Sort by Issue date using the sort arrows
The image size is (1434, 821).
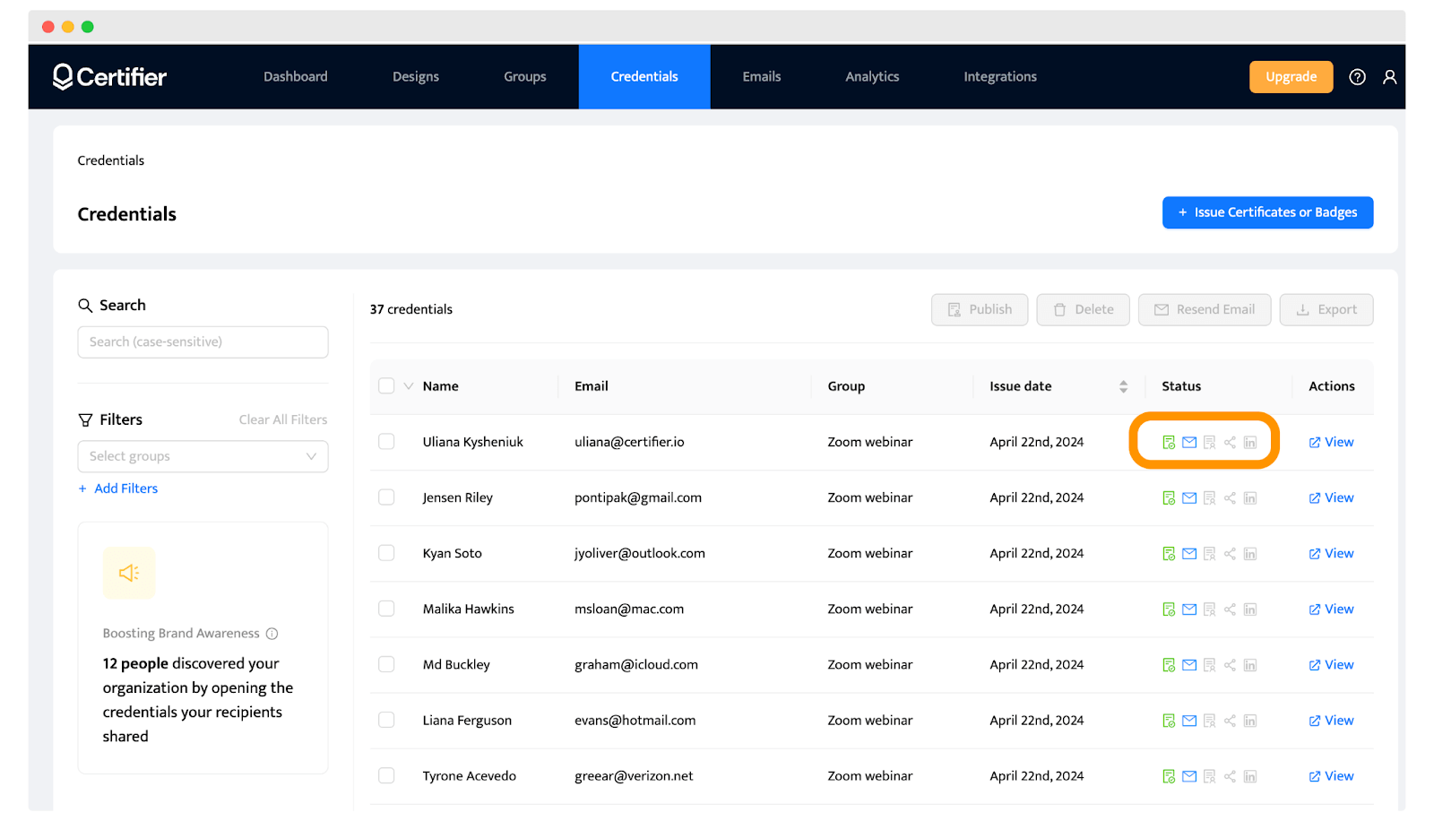click(1123, 386)
